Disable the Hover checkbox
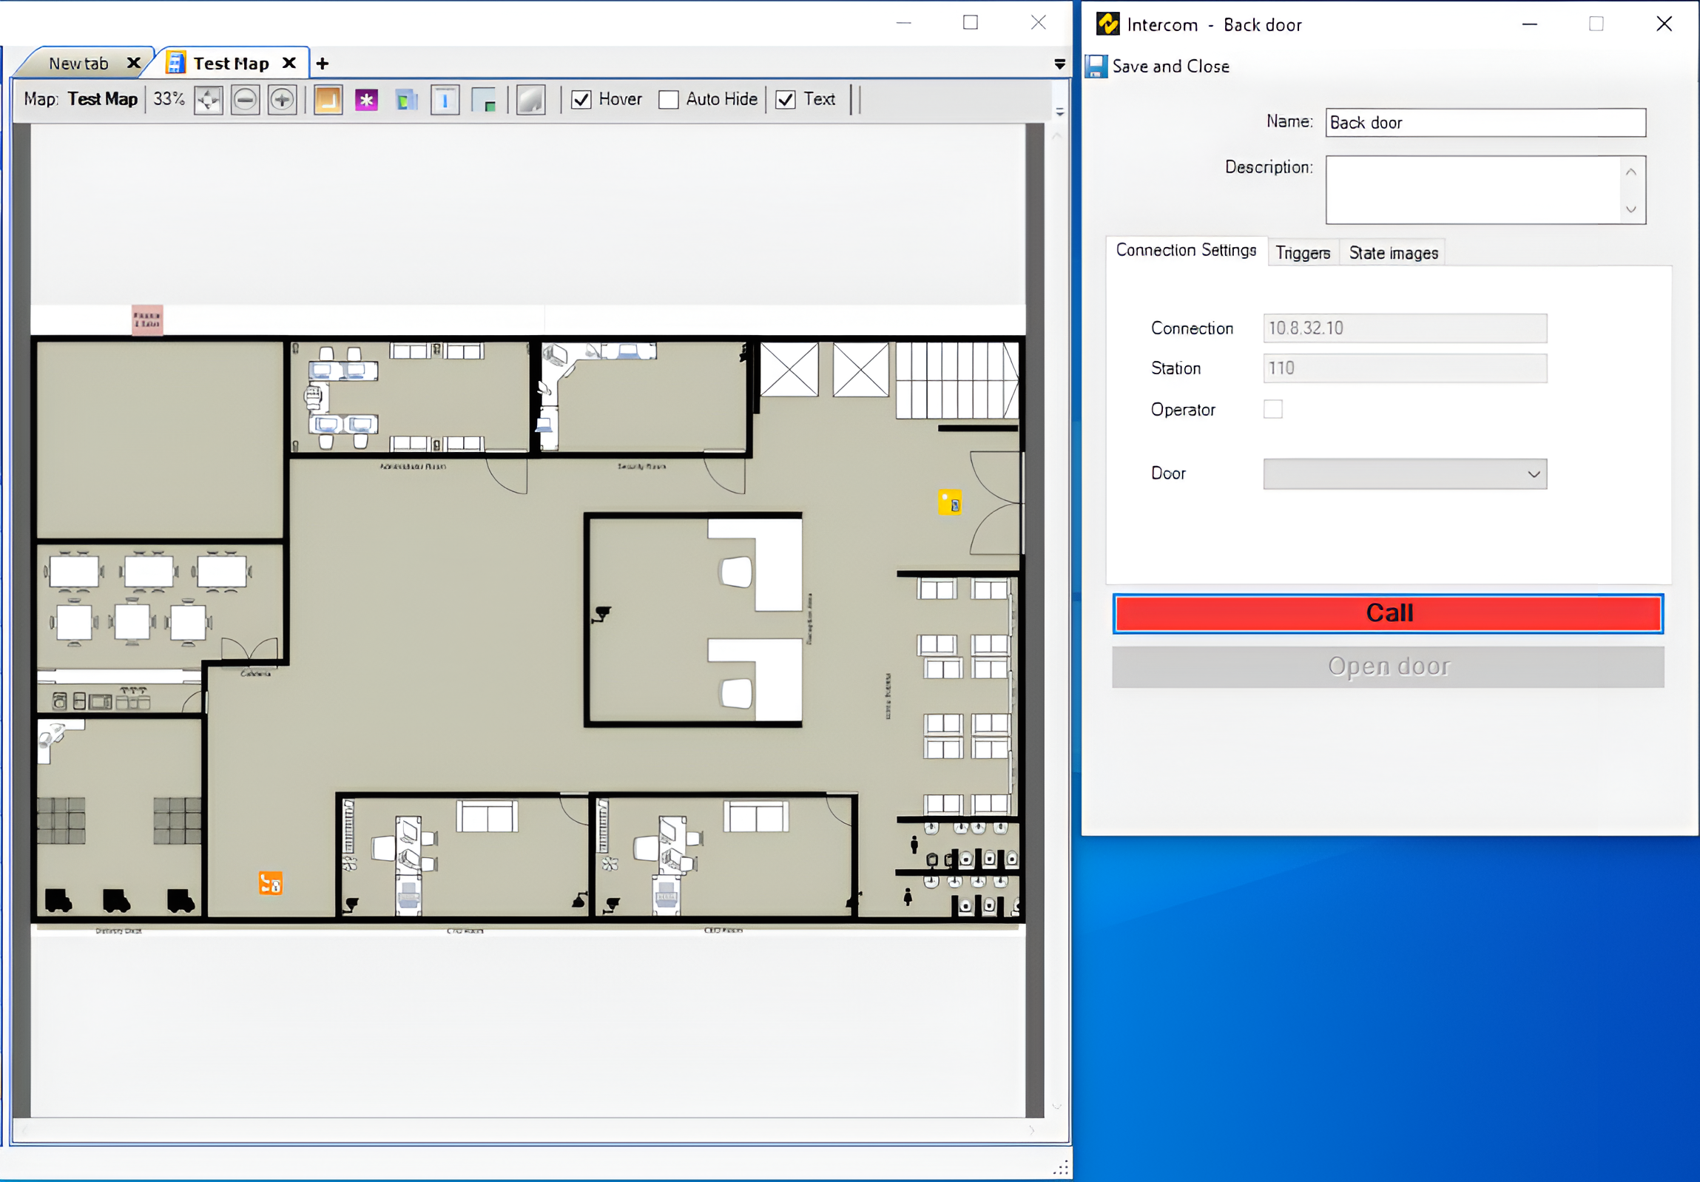Screen dimensions: 1700x1182 click(x=582, y=100)
